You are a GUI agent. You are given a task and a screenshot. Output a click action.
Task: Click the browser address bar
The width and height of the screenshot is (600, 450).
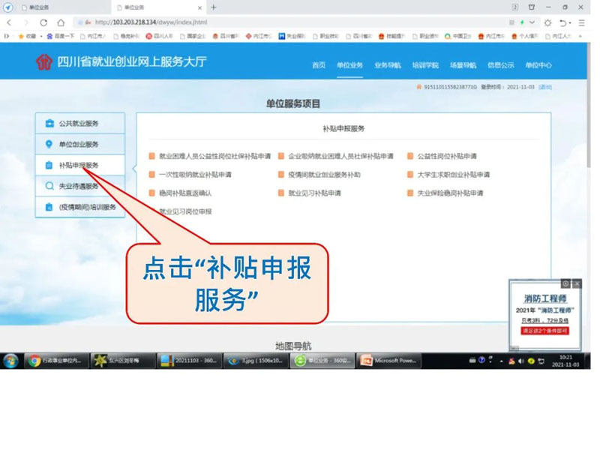[x=300, y=22]
